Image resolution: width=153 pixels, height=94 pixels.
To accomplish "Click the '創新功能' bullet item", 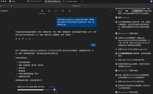I will pos(22,68).
